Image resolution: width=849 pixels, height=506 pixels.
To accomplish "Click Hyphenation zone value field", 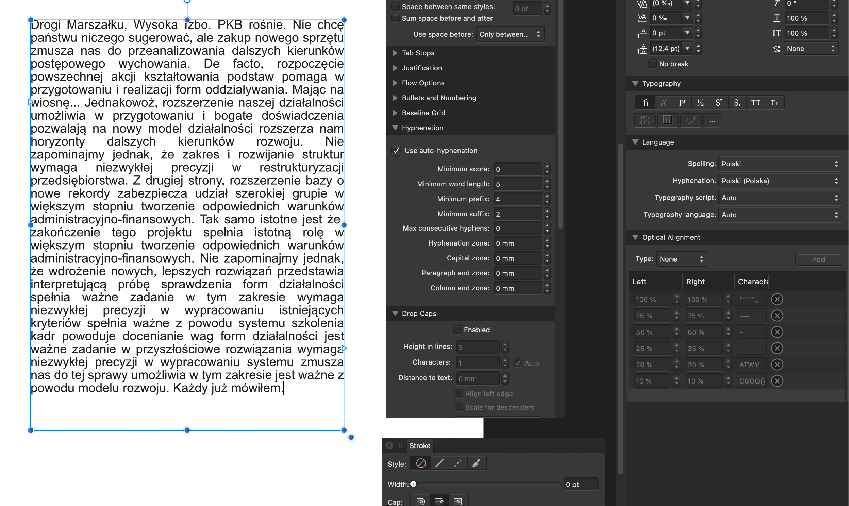I will click(517, 243).
